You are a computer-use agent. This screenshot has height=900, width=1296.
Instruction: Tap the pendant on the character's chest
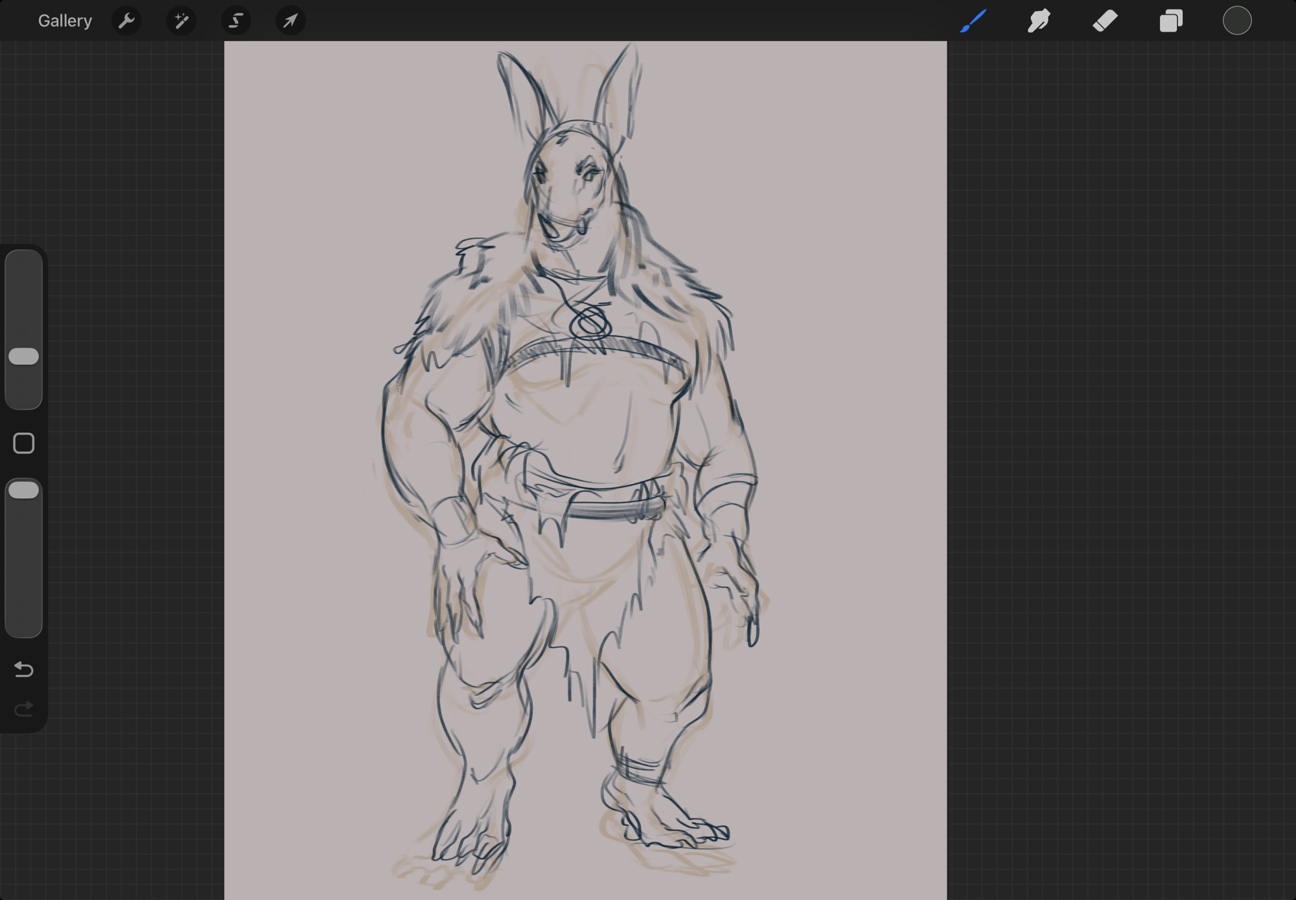590,323
